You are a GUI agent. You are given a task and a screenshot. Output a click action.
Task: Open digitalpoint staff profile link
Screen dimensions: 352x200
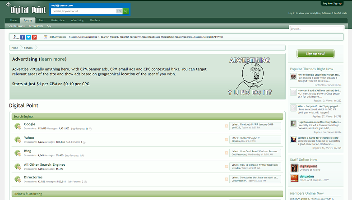click(308, 166)
